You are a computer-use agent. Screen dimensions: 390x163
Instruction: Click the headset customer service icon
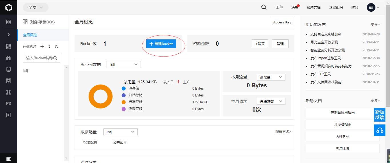pyautogui.click(x=380, y=130)
